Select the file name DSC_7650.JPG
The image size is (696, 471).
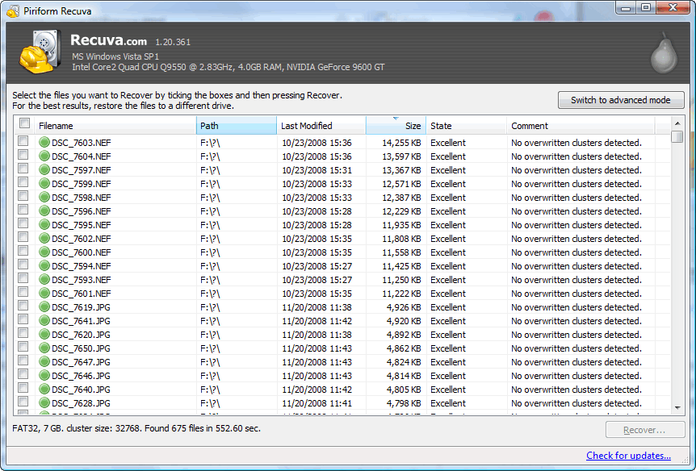(x=81, y=348)
